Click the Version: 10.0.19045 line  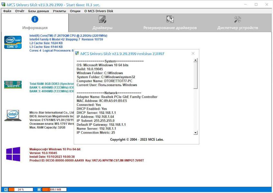click(x=43, y=153)
